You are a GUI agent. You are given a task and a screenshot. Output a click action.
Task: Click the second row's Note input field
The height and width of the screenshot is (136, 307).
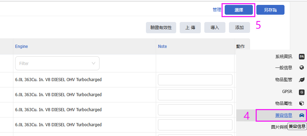coord(195,94)
